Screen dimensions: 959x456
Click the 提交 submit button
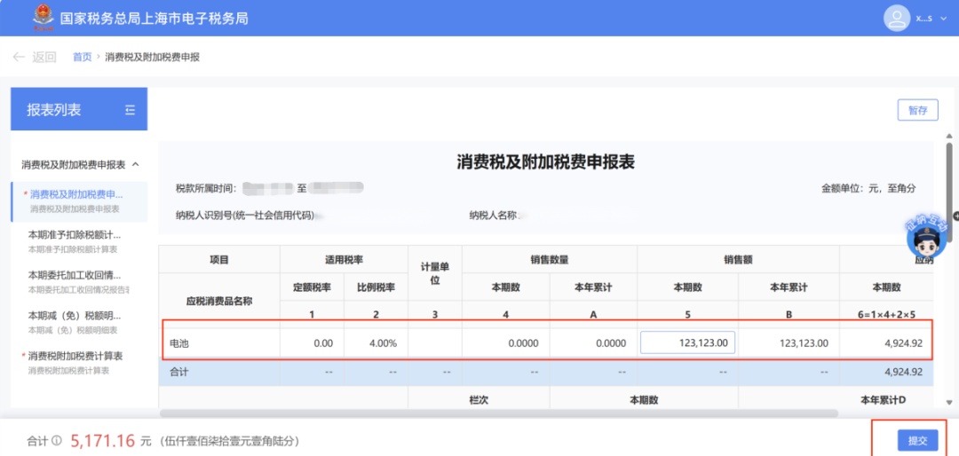pyautogui.click(x=917, y=440)
